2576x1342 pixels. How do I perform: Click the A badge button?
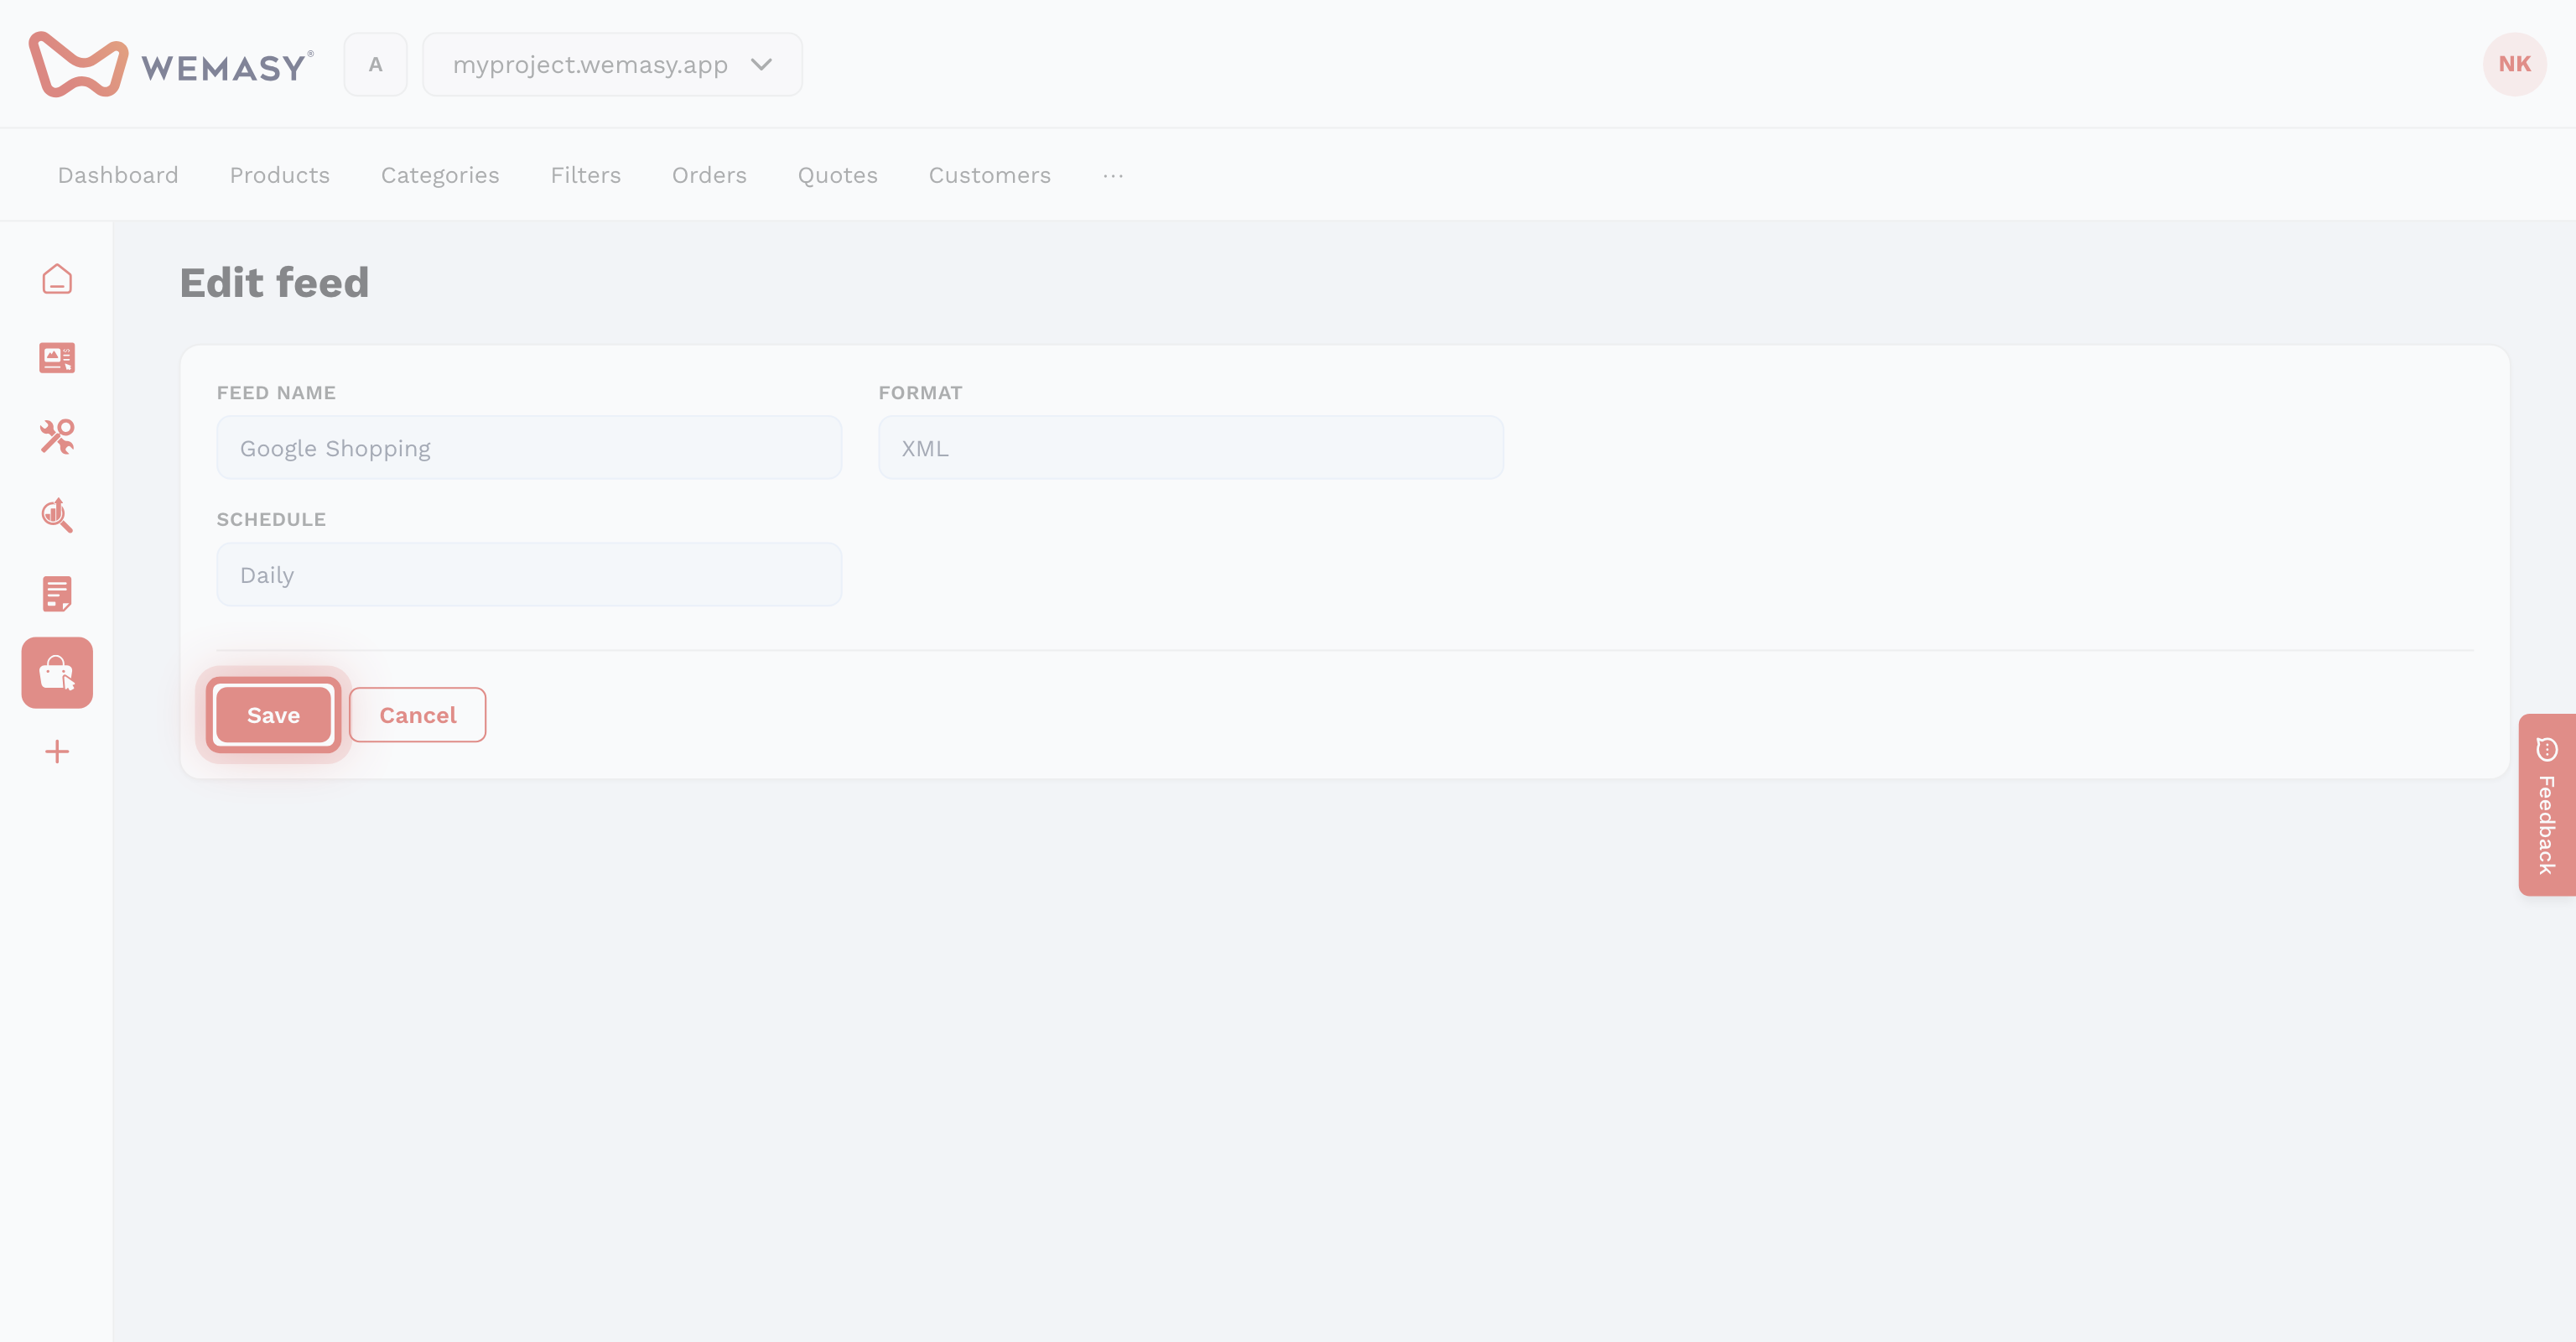point(375,64)
